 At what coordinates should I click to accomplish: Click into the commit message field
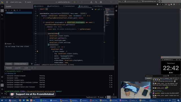click(x=19, y=53)
